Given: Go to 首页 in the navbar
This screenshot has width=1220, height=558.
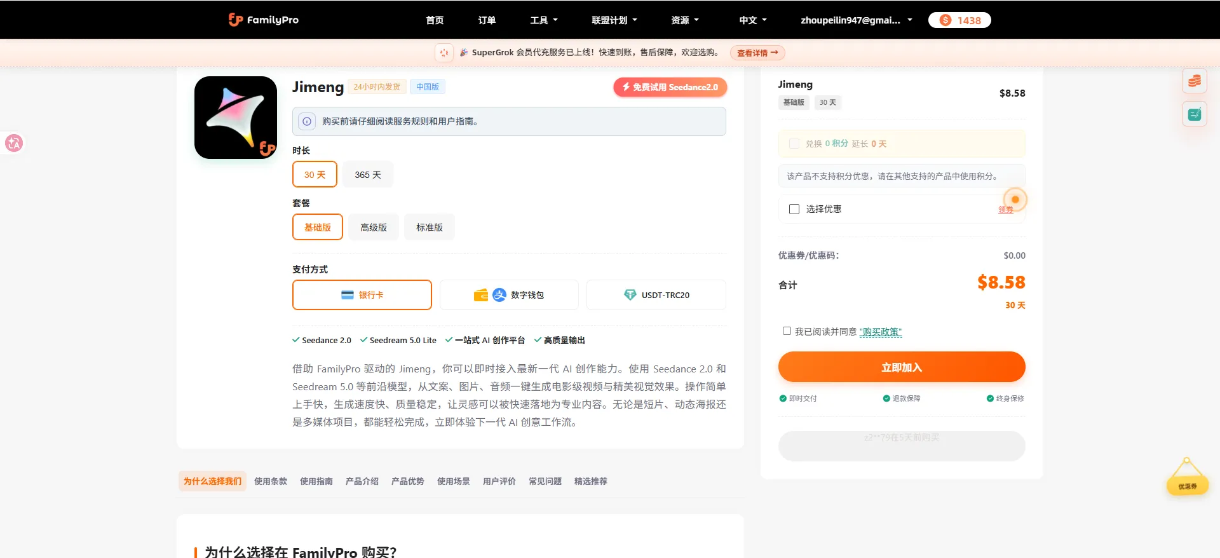Looking at the screenshot, I should [435, 20].
